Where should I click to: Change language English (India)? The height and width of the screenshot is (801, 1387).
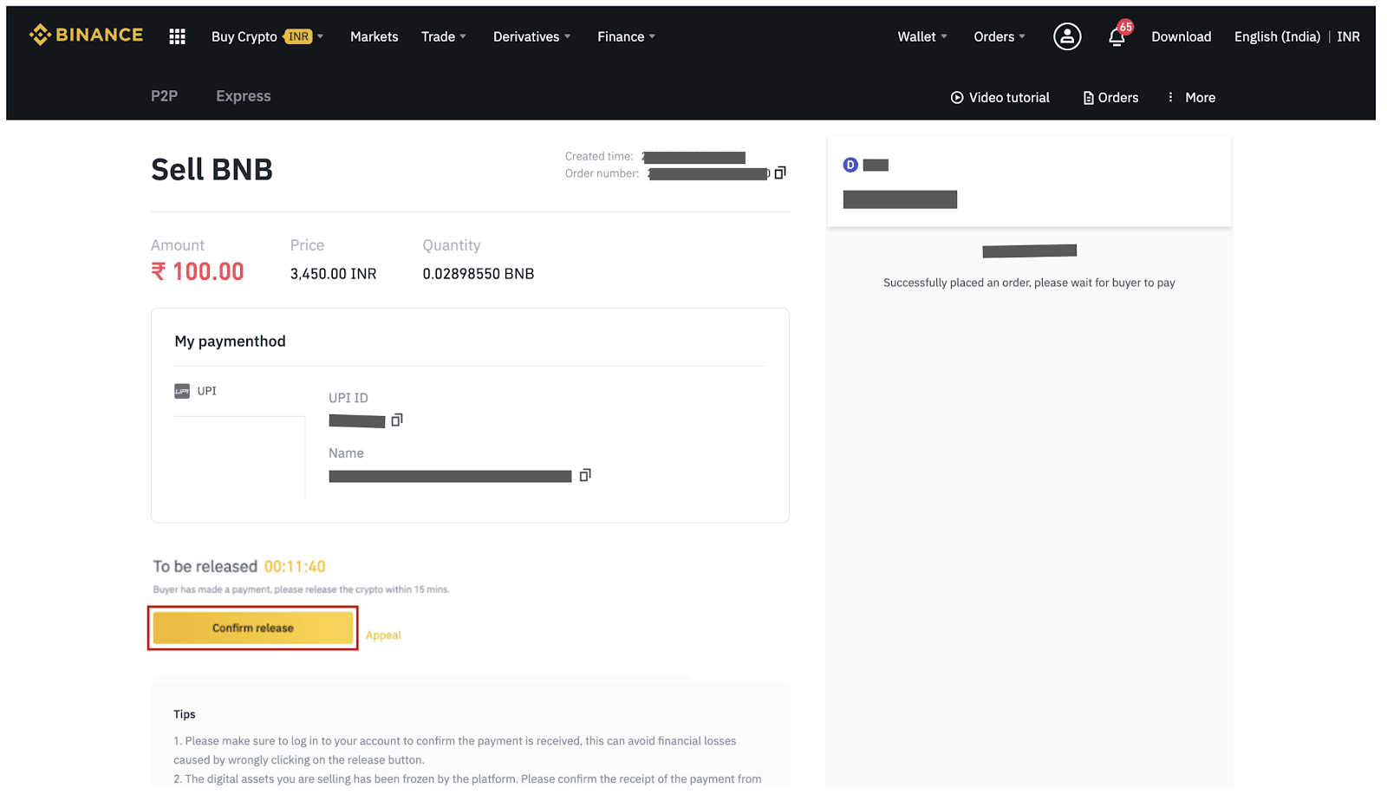click(1277, 36)
